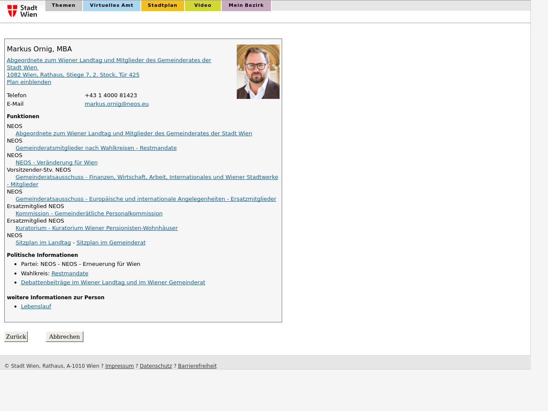Click the portrait photo of Markus Ornig
This screenshot has width=548, height=411.
point(258,71)
